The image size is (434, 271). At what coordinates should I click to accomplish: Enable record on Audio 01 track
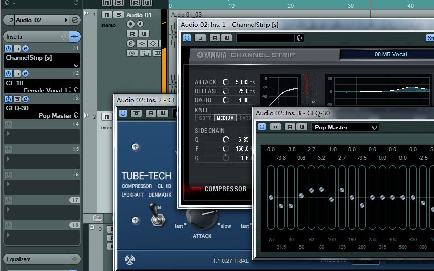click(130, 24)
